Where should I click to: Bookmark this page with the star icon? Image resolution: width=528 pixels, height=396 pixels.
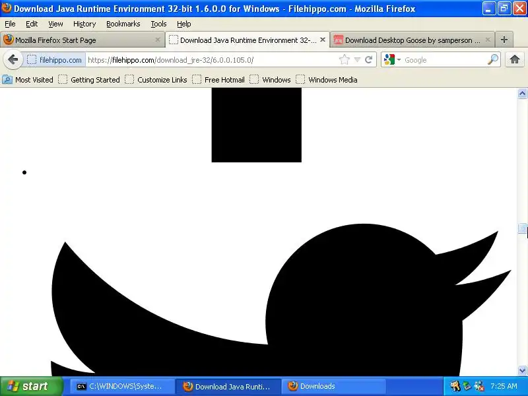coord(344,60)
